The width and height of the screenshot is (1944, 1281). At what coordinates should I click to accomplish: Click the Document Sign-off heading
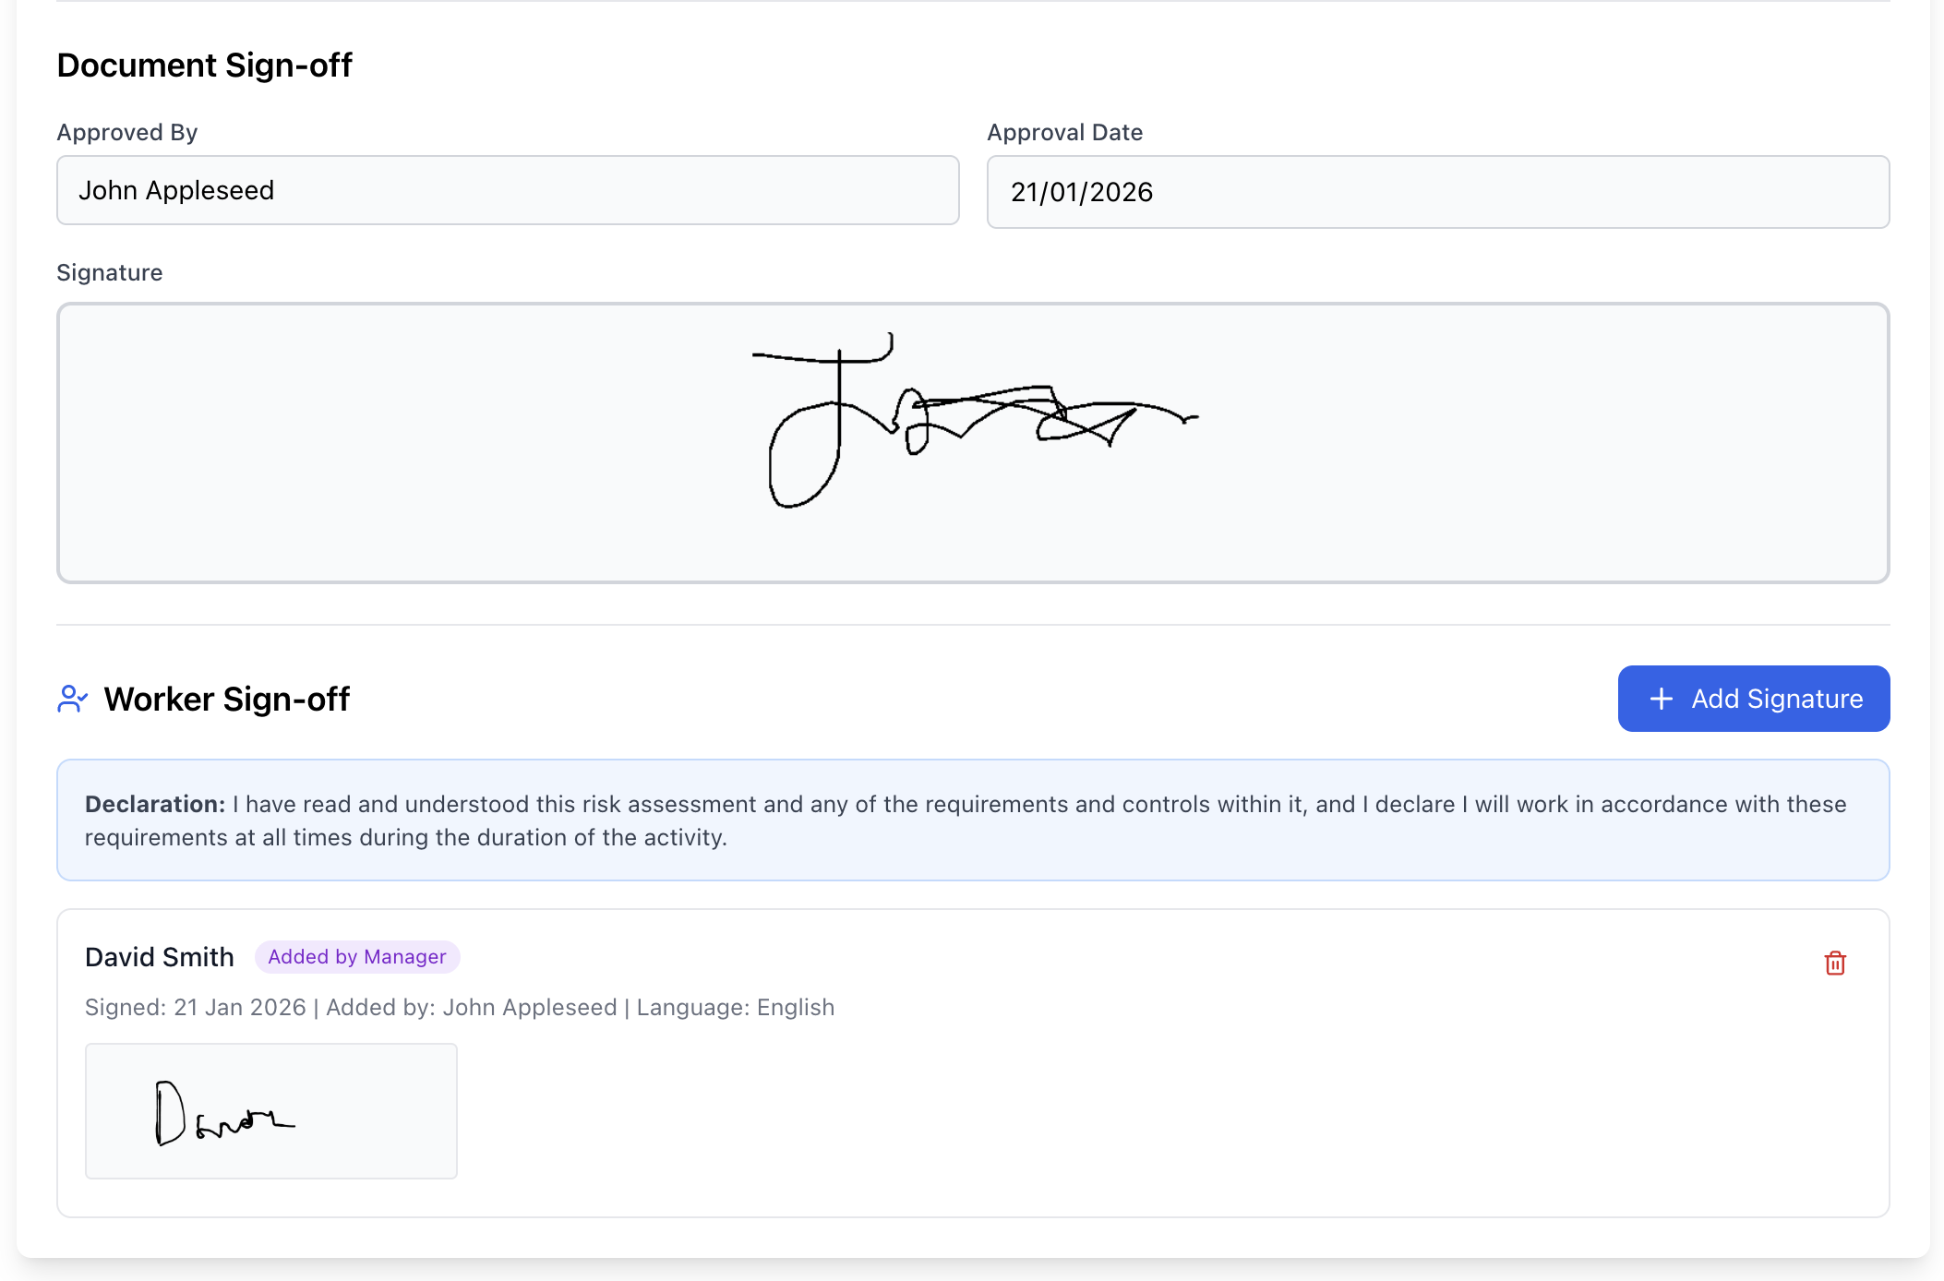pyautogui.click(x=204, y=65)
